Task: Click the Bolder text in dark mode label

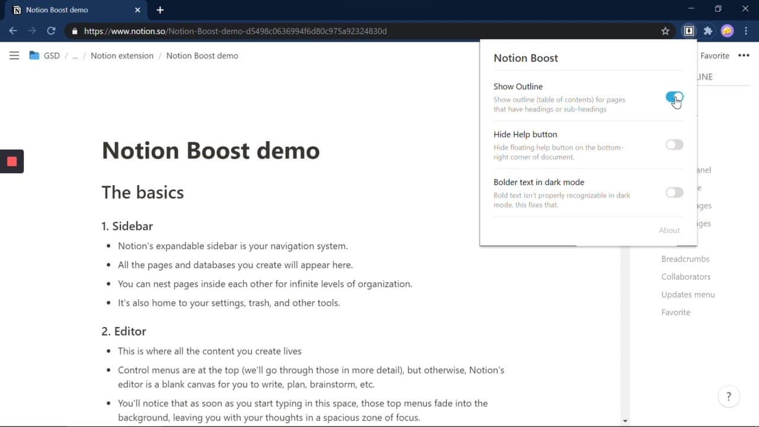Action: click(x=539, y=182)
